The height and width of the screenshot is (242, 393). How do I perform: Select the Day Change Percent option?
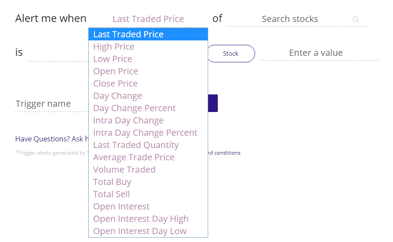click(148, 108)
